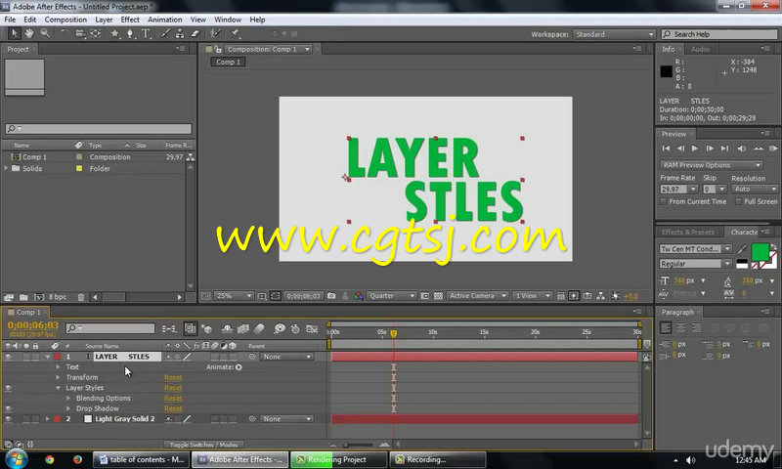Viewport: 782px width, 469px height.
Task: Select the Hand tool
Action: pos(29,33)
